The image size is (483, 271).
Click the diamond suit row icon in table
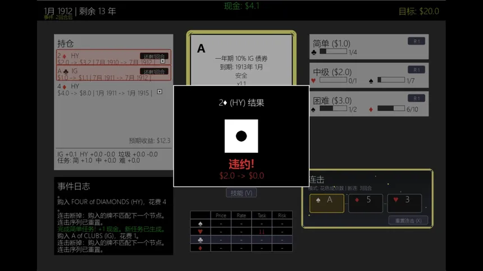point(201,247)
